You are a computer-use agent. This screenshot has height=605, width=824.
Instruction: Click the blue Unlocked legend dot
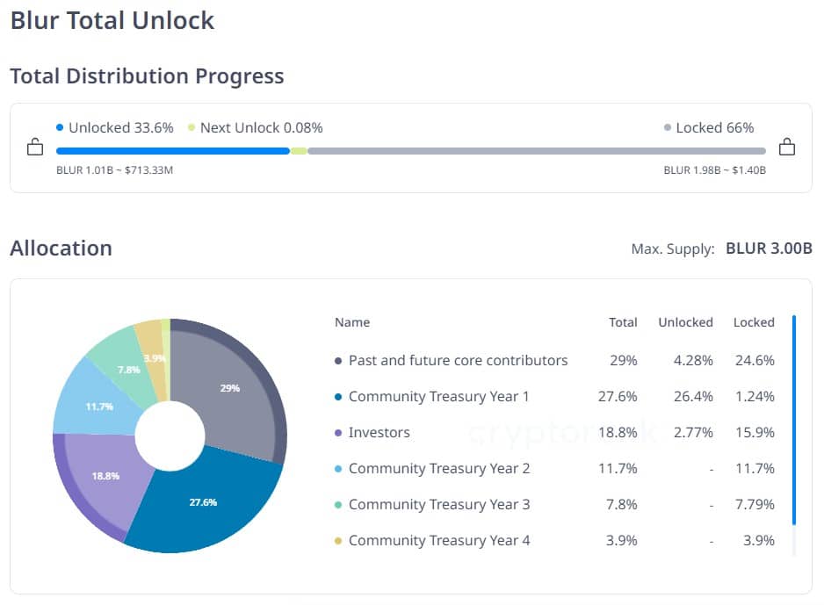click(60, 127)
